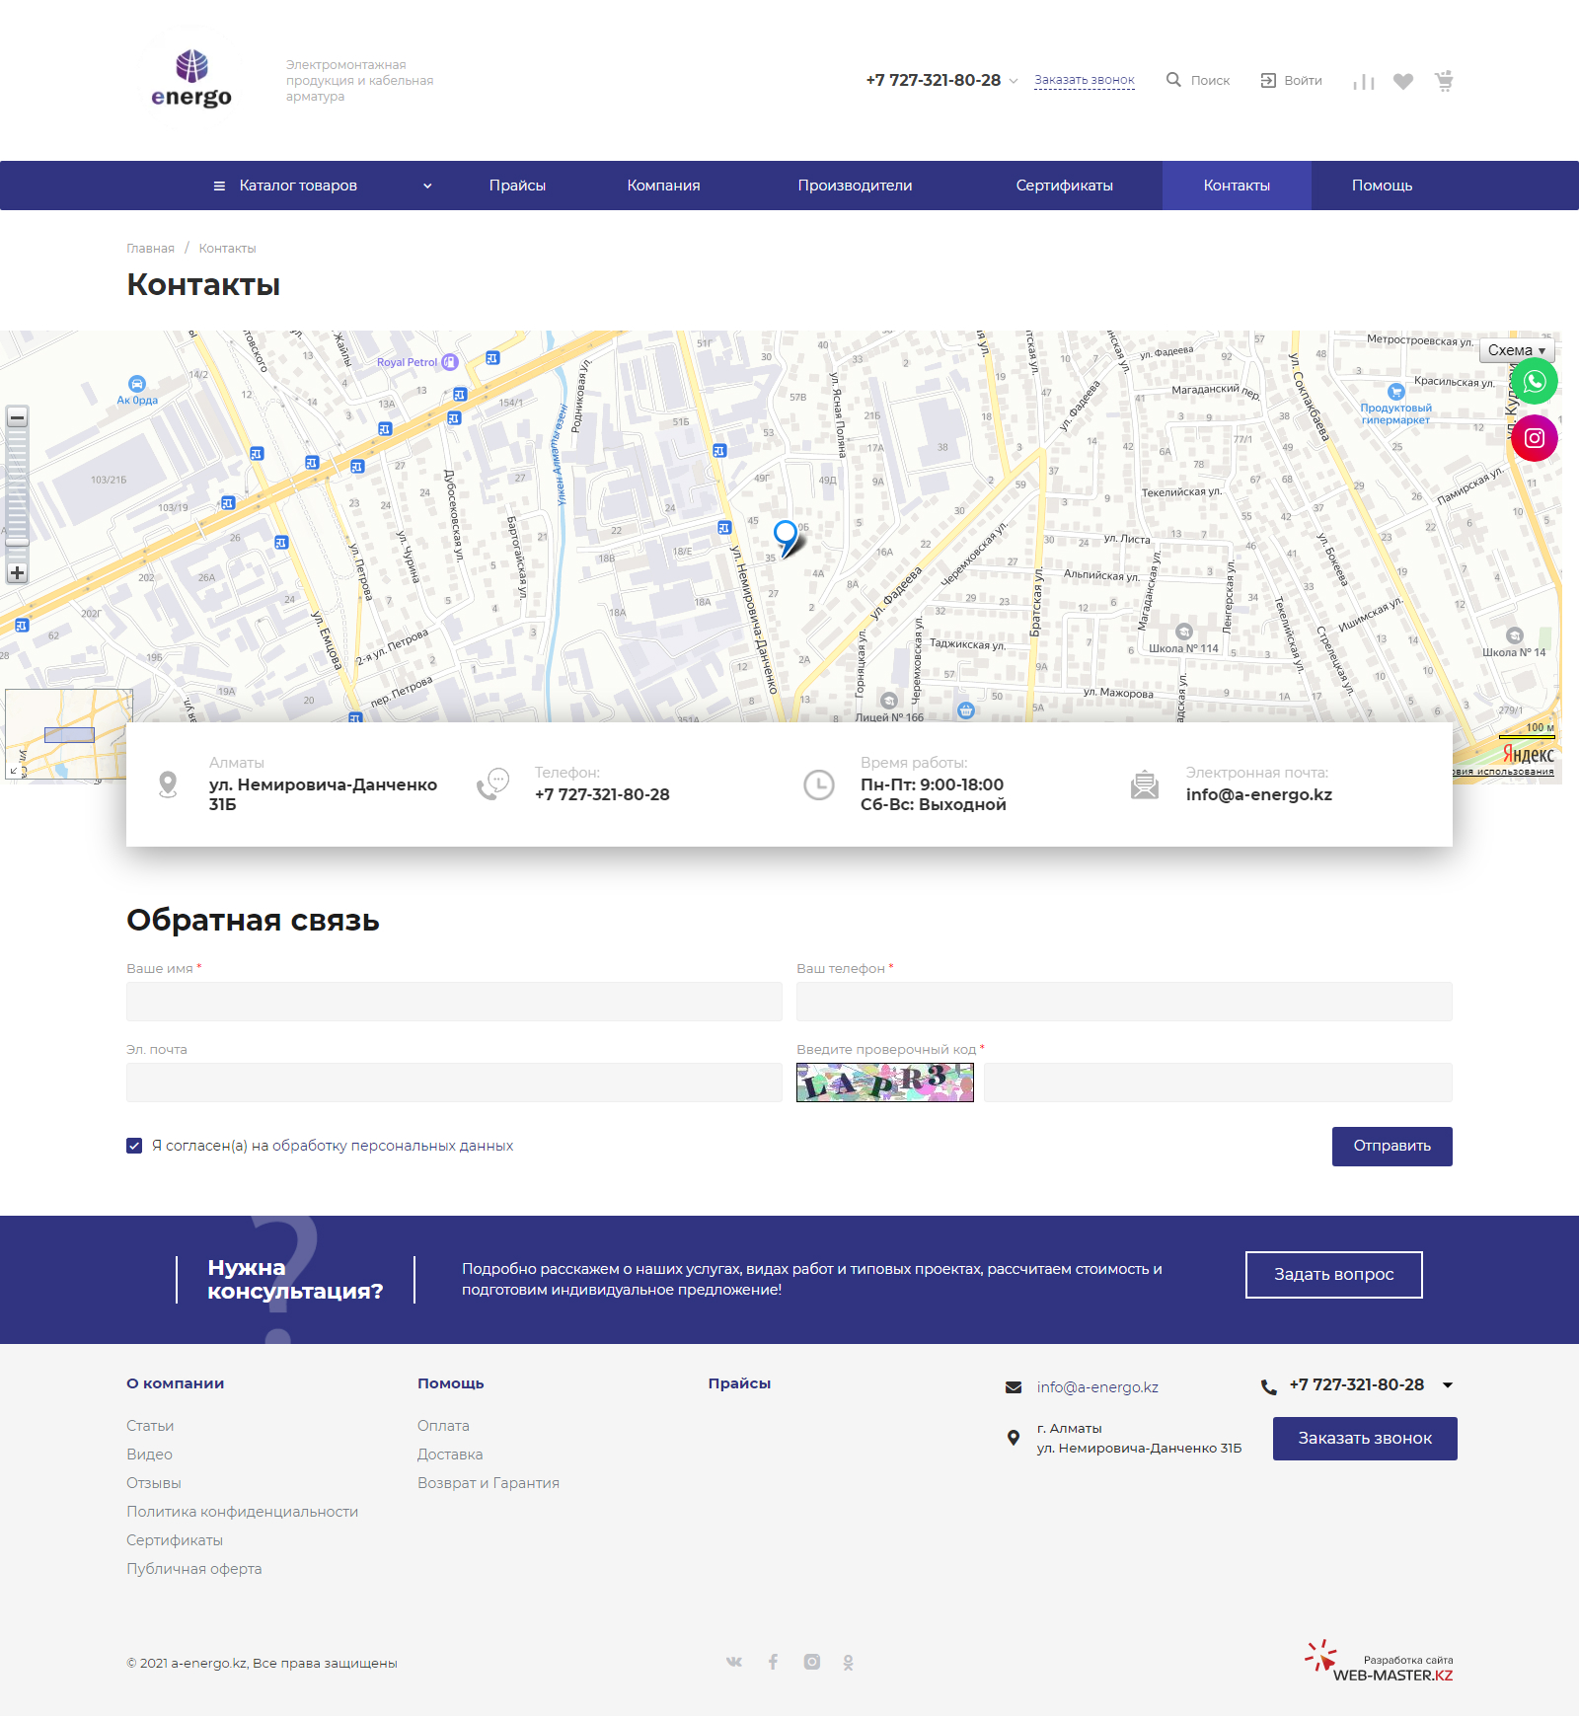
Task: Click the Заказать звонок link in header
Action: [x=1084, y=80]
